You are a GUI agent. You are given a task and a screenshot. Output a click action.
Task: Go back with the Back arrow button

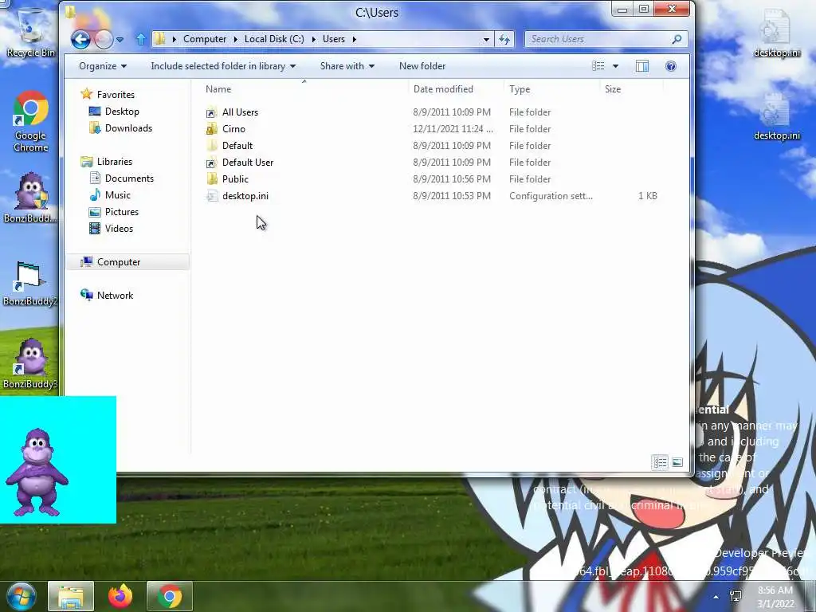click(x=80, y=39)
